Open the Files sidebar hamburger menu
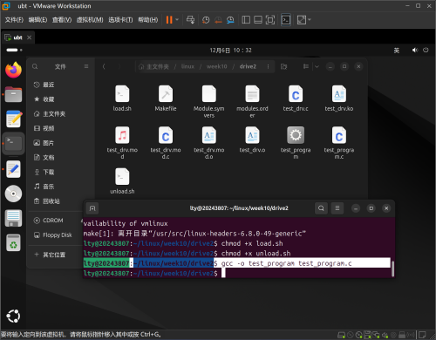This screenshot has width=436, height=340. tap(86, 66)
